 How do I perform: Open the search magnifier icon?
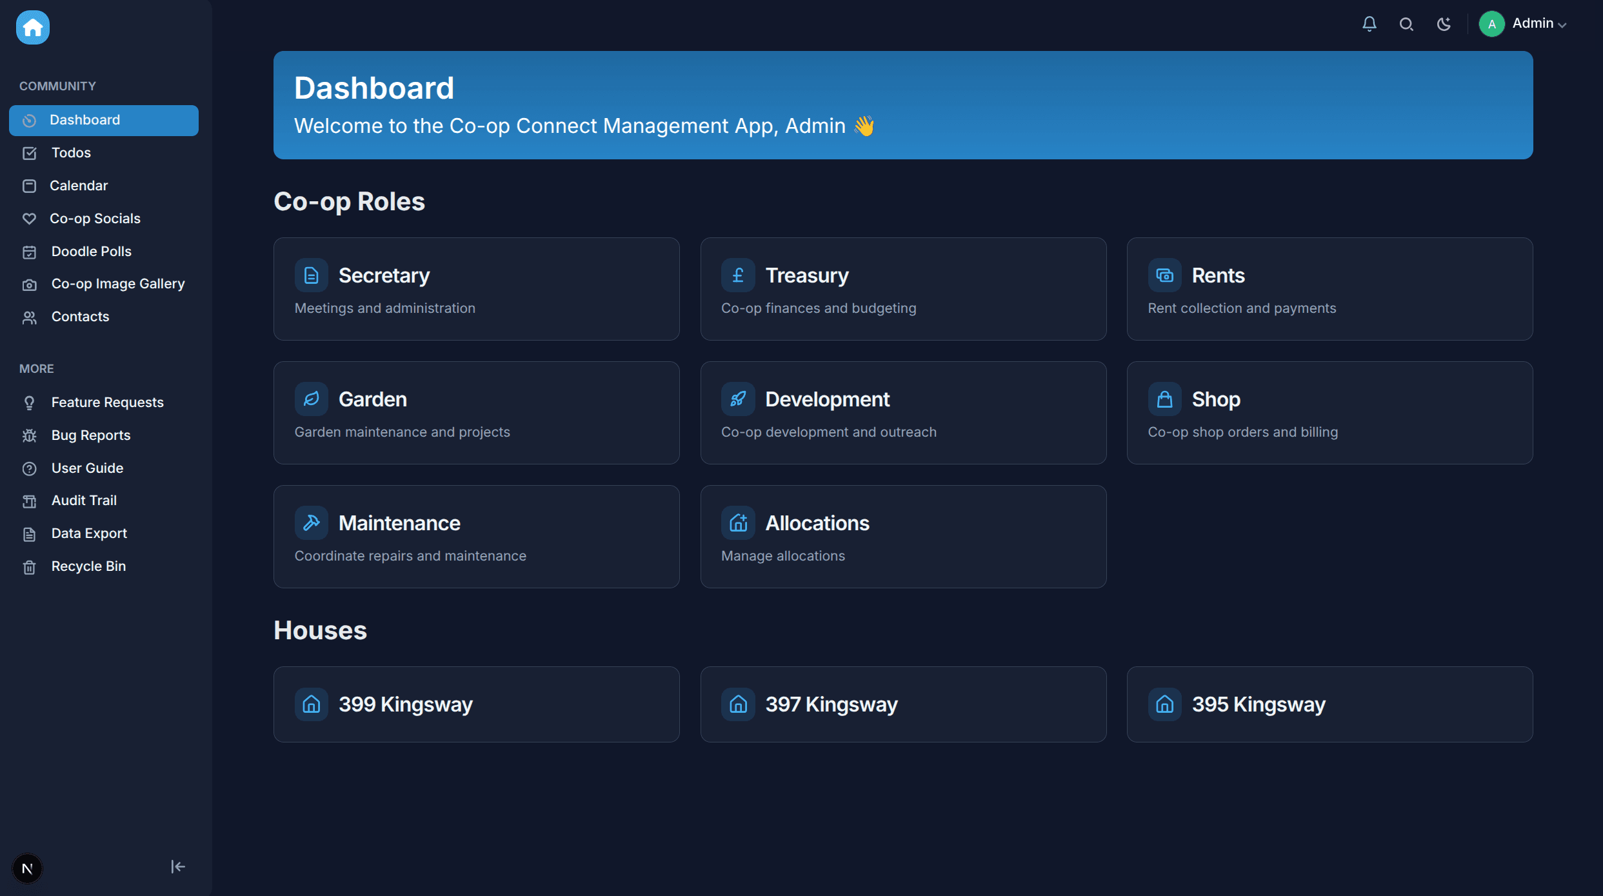tap(1406, 23)
